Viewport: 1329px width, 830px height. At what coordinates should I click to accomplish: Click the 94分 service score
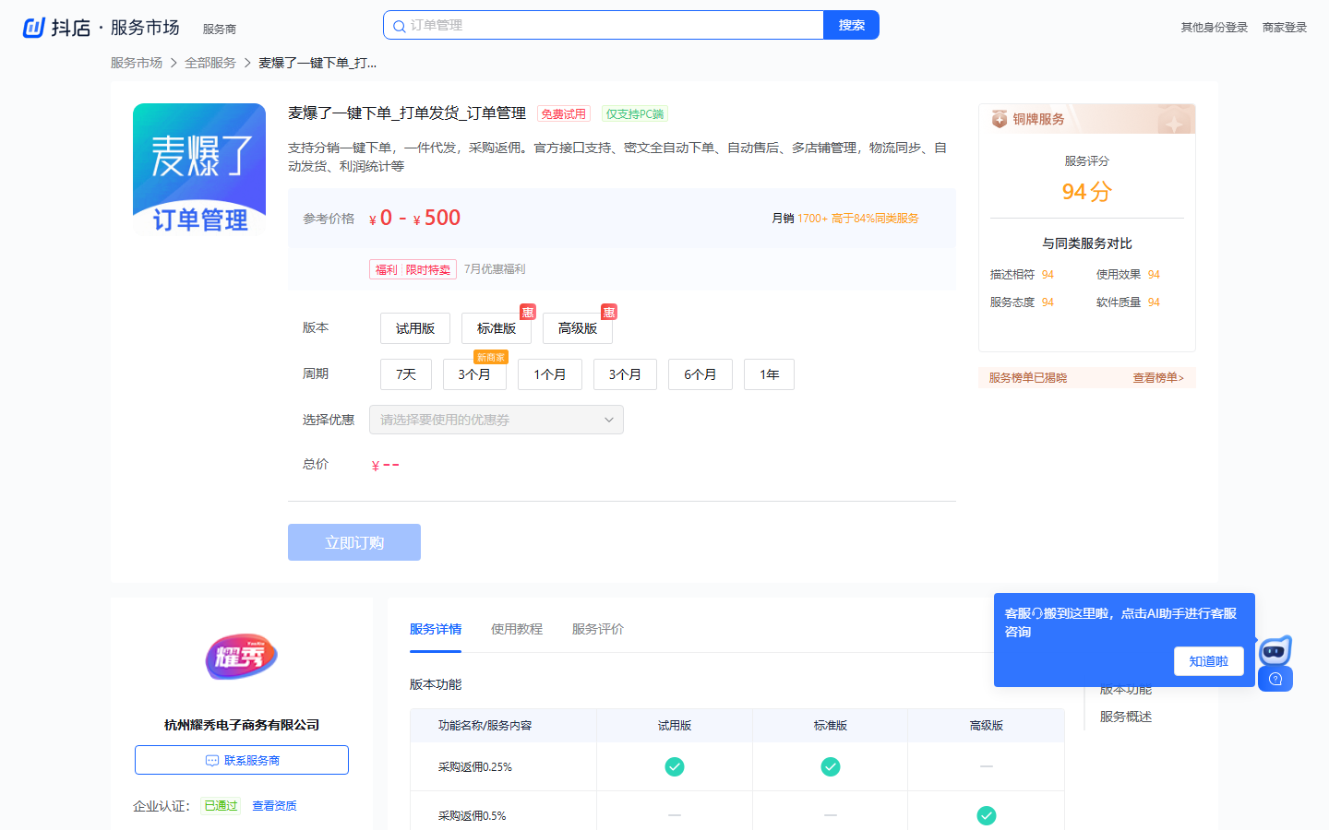(x=1087, y=192)
